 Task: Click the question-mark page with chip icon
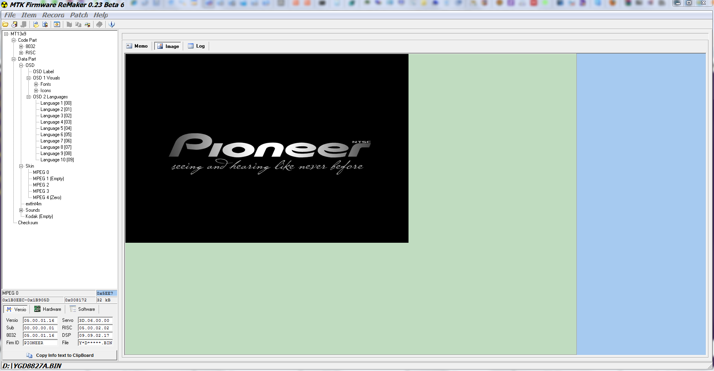pyautogui.click(x=45, y=24)
